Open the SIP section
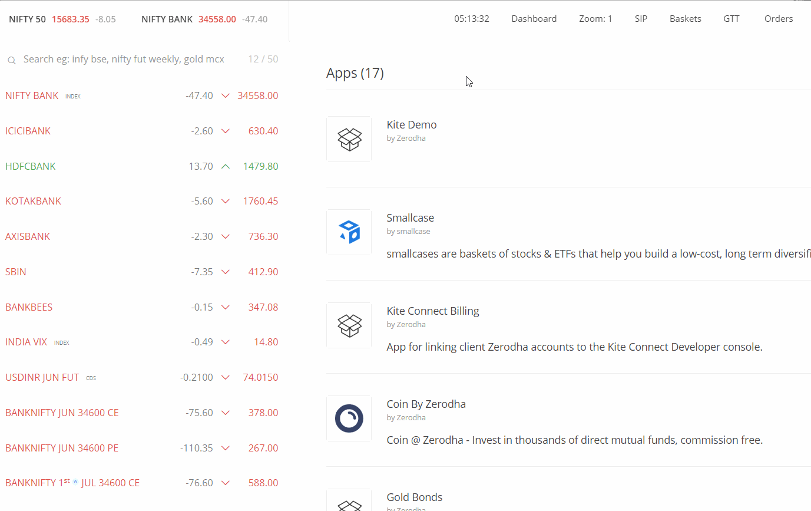 pyautogui.click(x=641, y=19)
